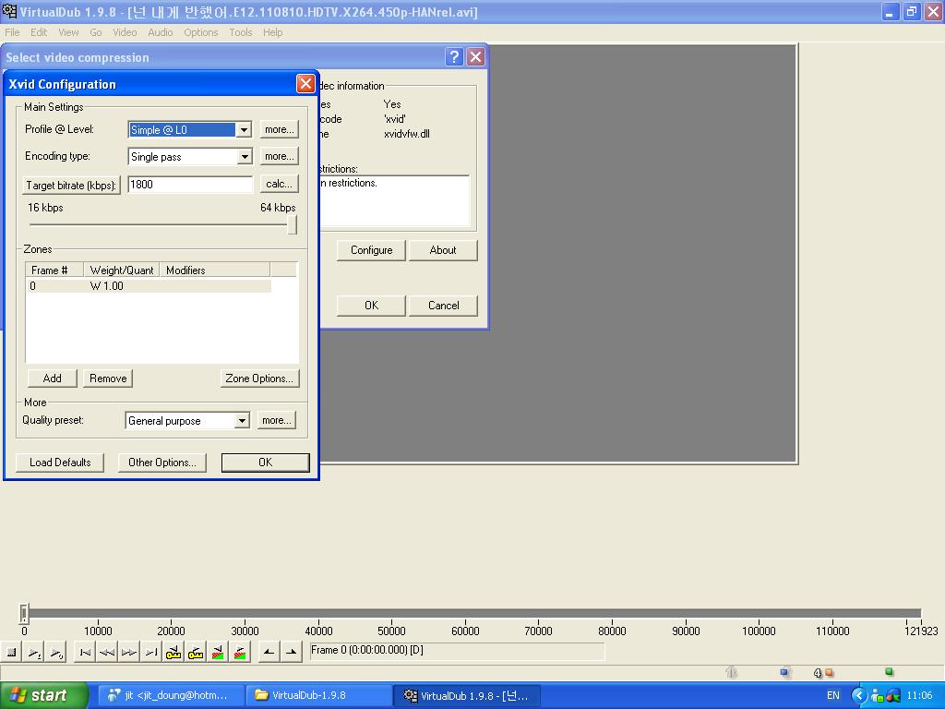Click more... beside Encoding type

(x=279, y=156)
